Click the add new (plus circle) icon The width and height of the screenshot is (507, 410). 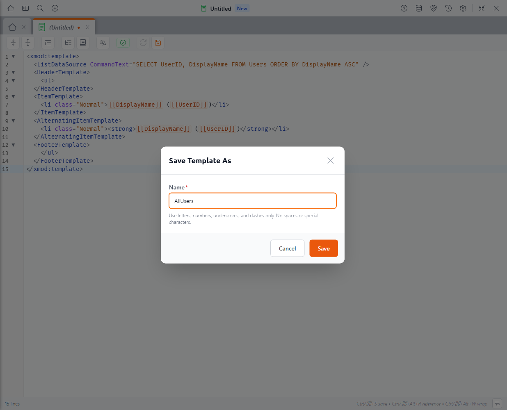pyautogui.click(x=55, y=8)
